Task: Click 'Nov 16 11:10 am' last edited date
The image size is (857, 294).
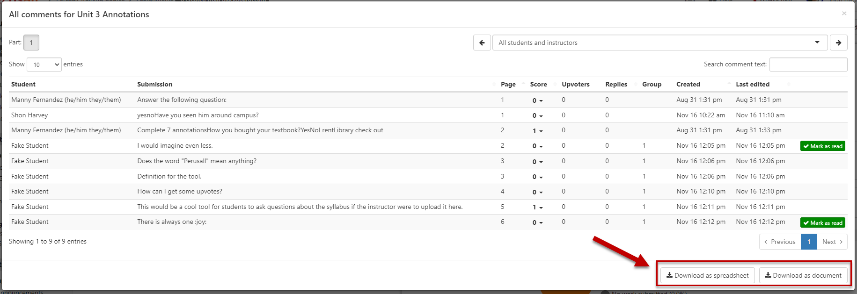Action: [760, 115]
